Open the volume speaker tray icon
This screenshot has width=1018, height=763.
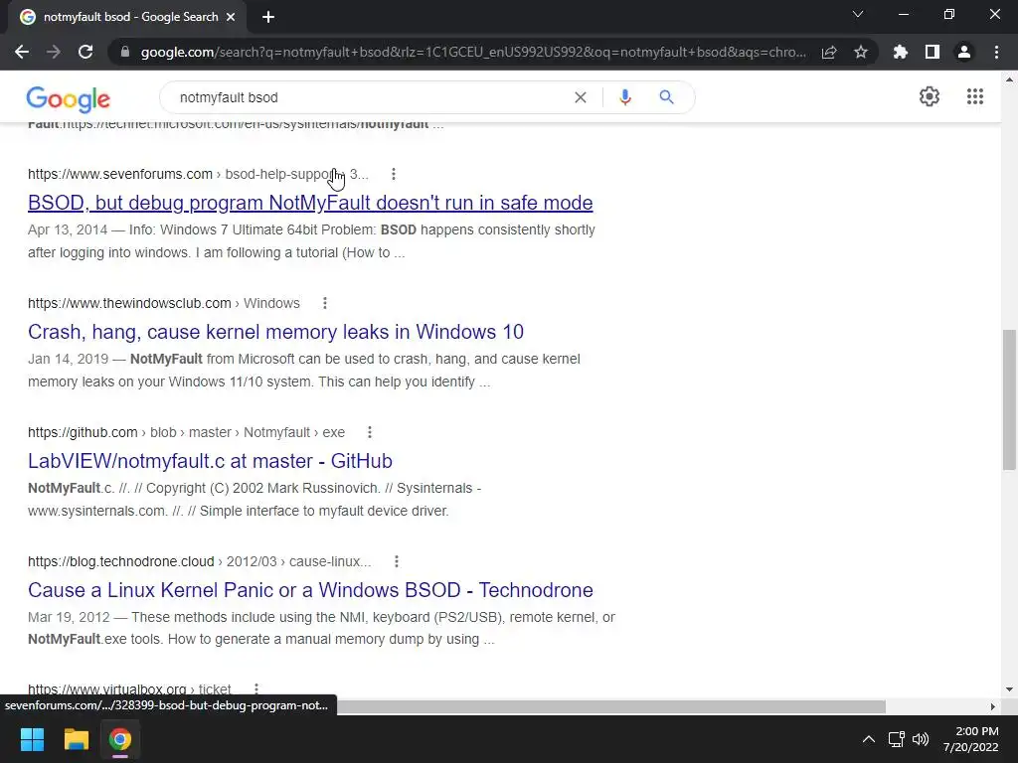[921, 739]
